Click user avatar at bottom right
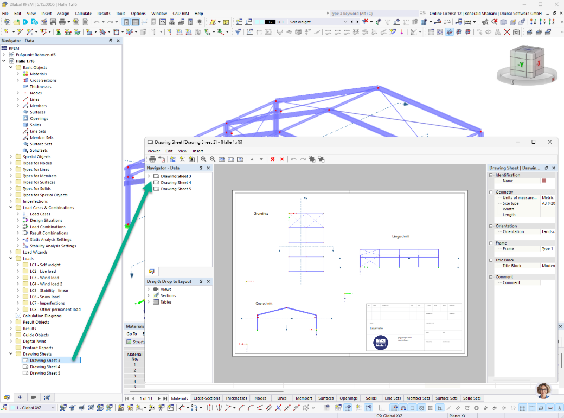 [x=543, y=391]
